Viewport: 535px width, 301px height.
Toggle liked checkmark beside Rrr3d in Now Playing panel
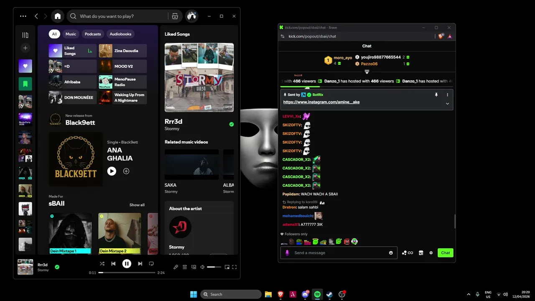232,124
